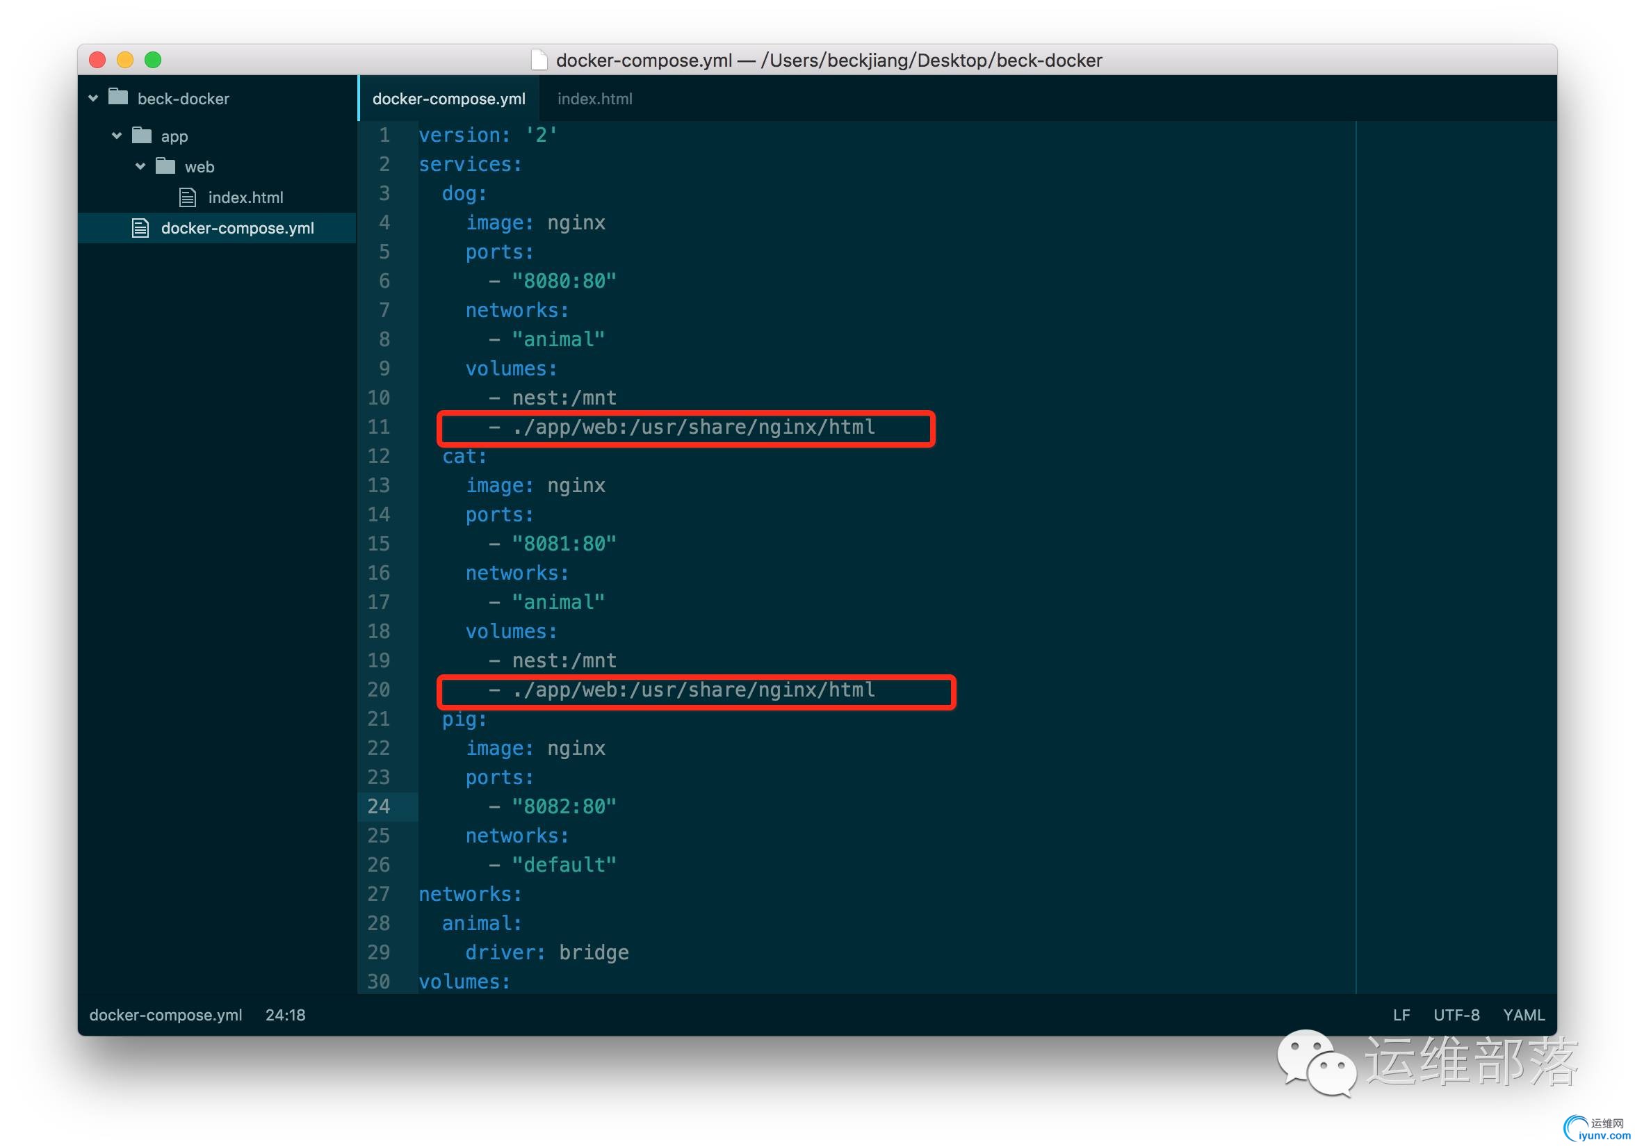
Task: Click the html volume path on line 20
Action: click(x=694, y=689)
